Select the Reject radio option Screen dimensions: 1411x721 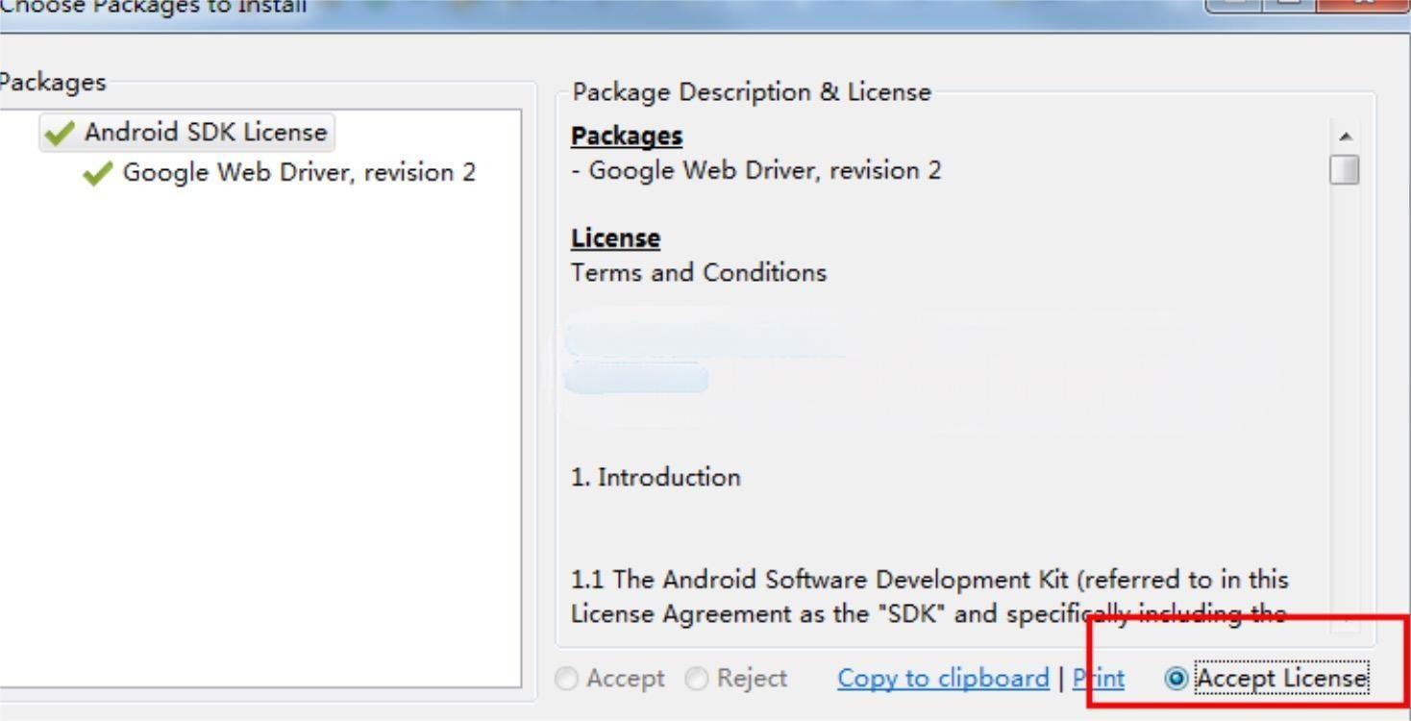pos(695,679)
